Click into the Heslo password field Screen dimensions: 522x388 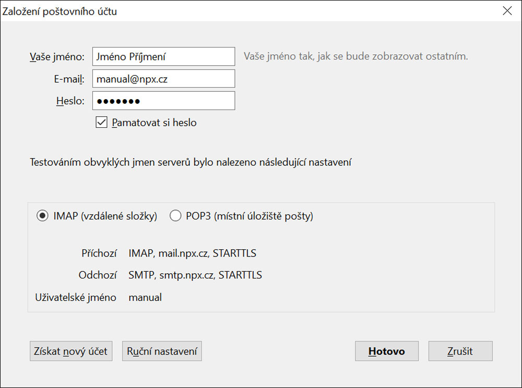(163, 101)
